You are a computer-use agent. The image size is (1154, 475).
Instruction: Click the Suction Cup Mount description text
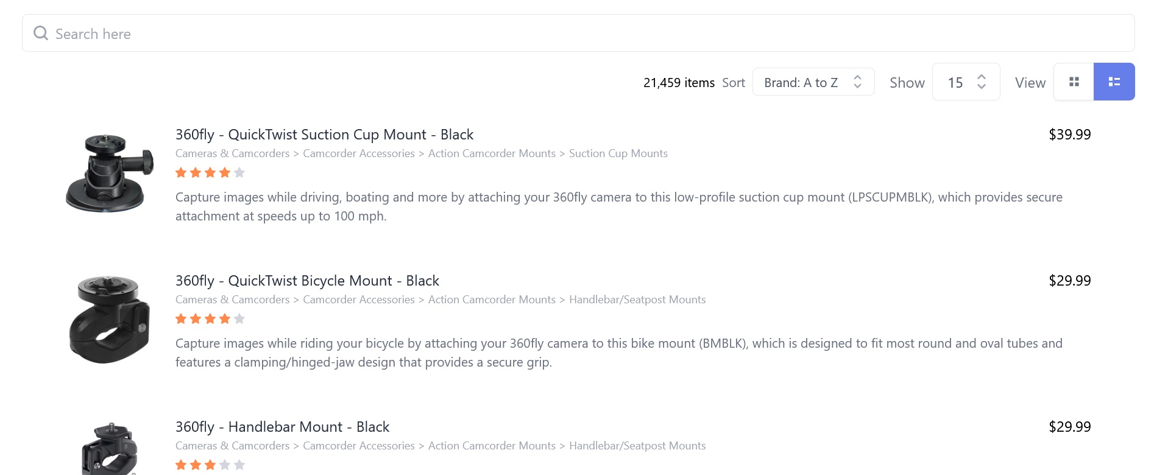(x=619, y=206)
